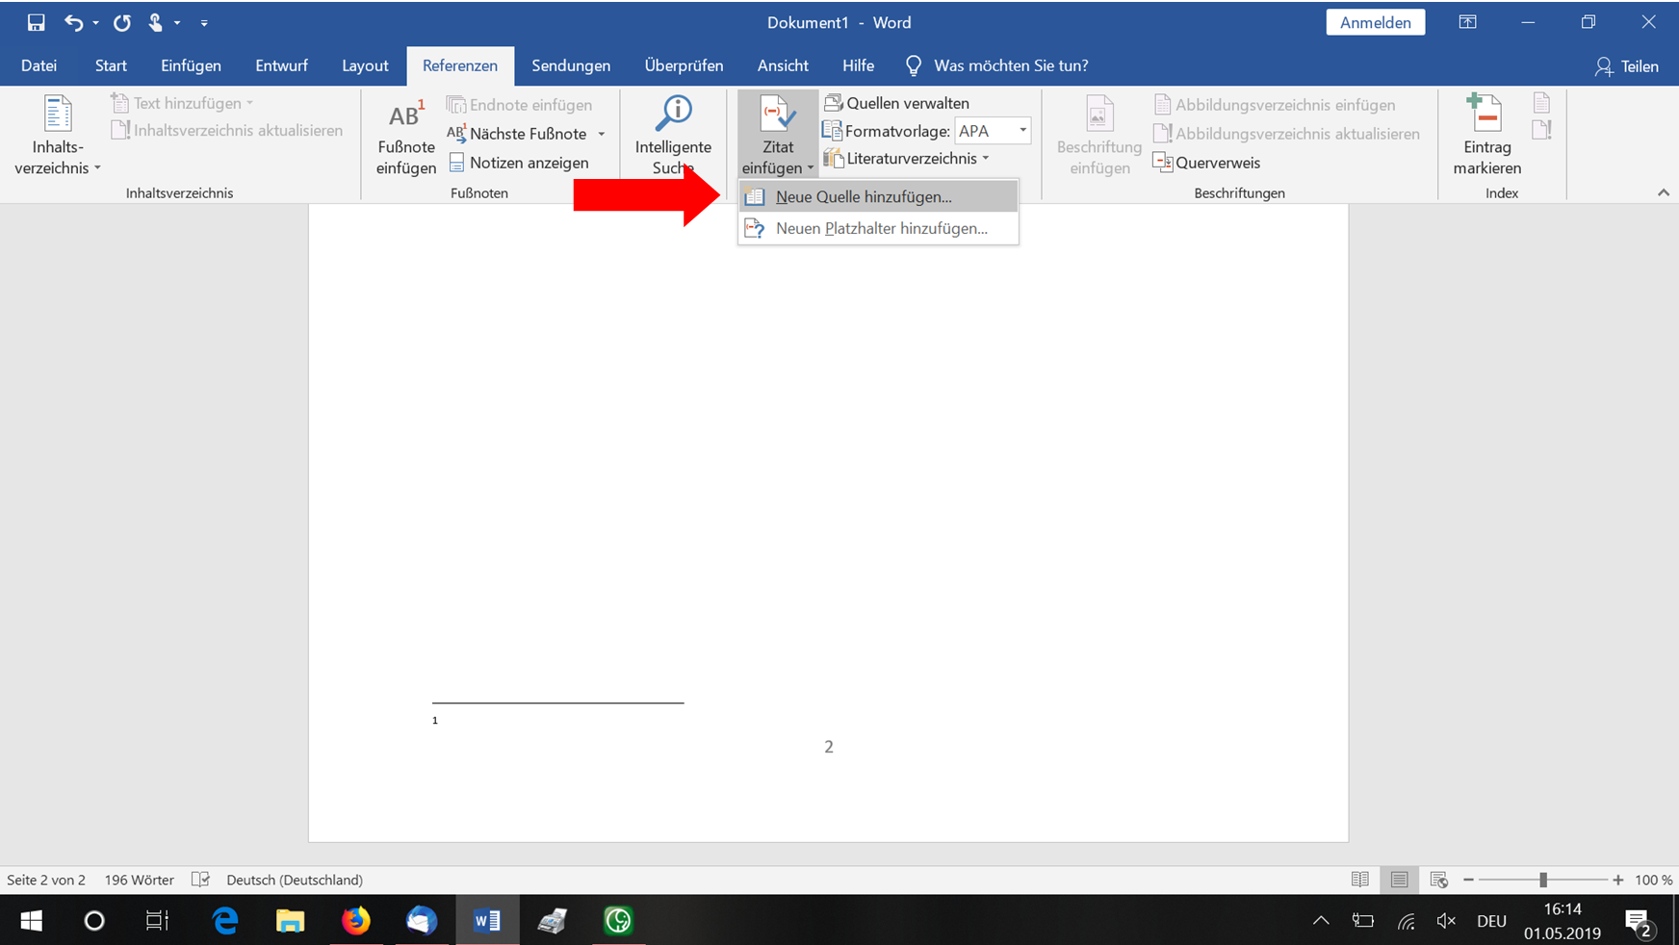This screenshot has height=945, width=1679.
Task: Switch to the read mode view button
Action: point(1359,880)
